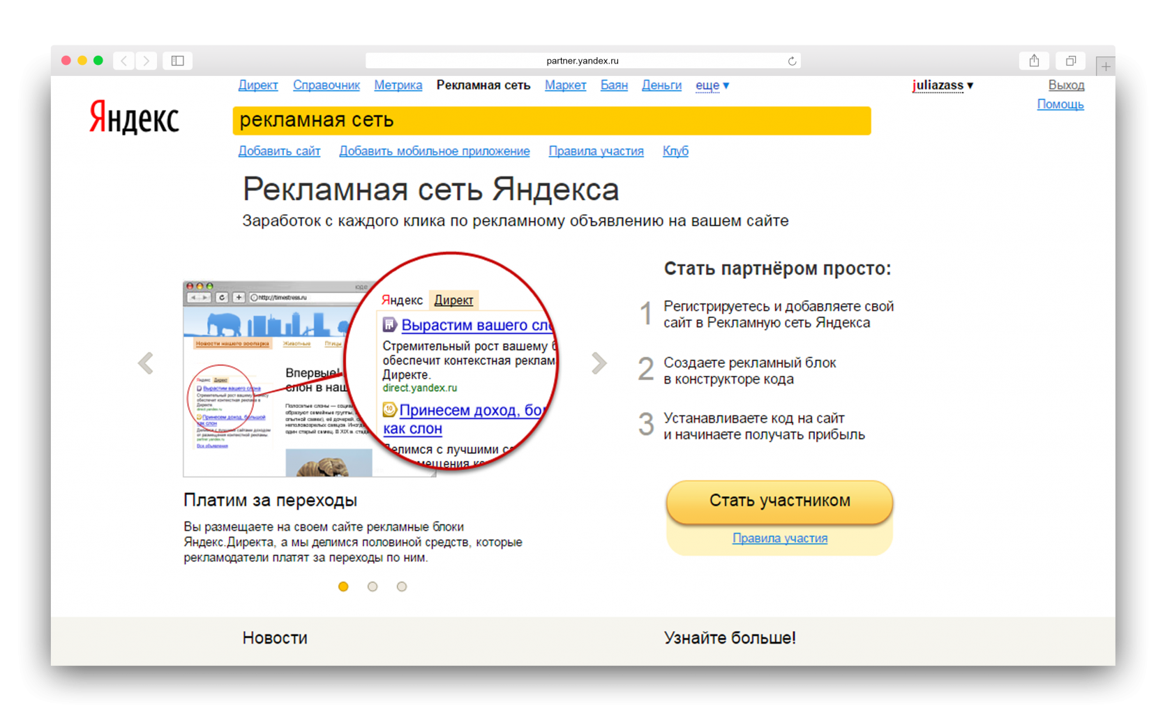Viewport: 1172px width, 728px height.
Task: Go back with Safari's back arrow
Action: click(124, 61)
